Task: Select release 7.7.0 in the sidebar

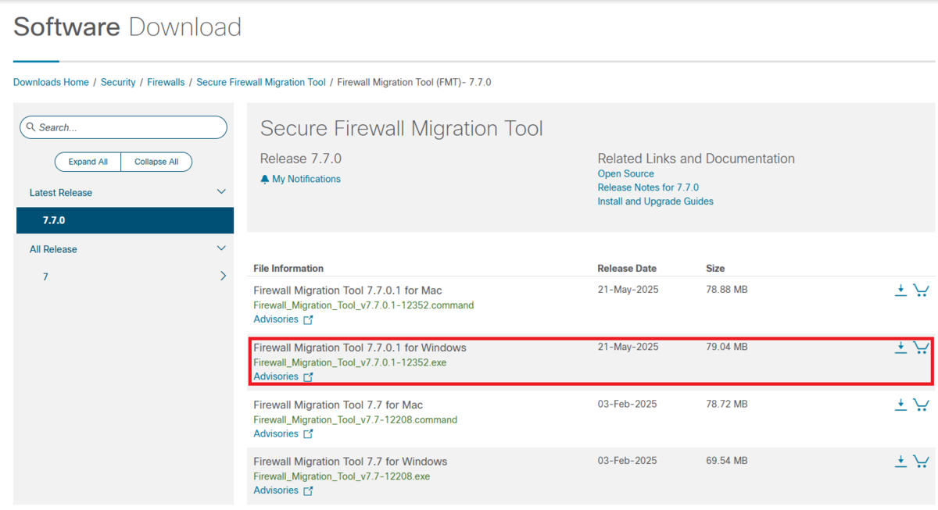Action: pyautogui.click(x=125, y=220)
